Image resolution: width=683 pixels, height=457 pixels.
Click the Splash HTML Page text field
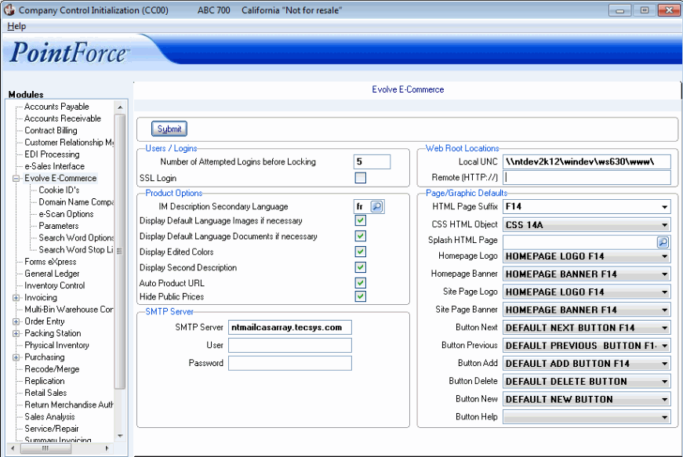579,242
